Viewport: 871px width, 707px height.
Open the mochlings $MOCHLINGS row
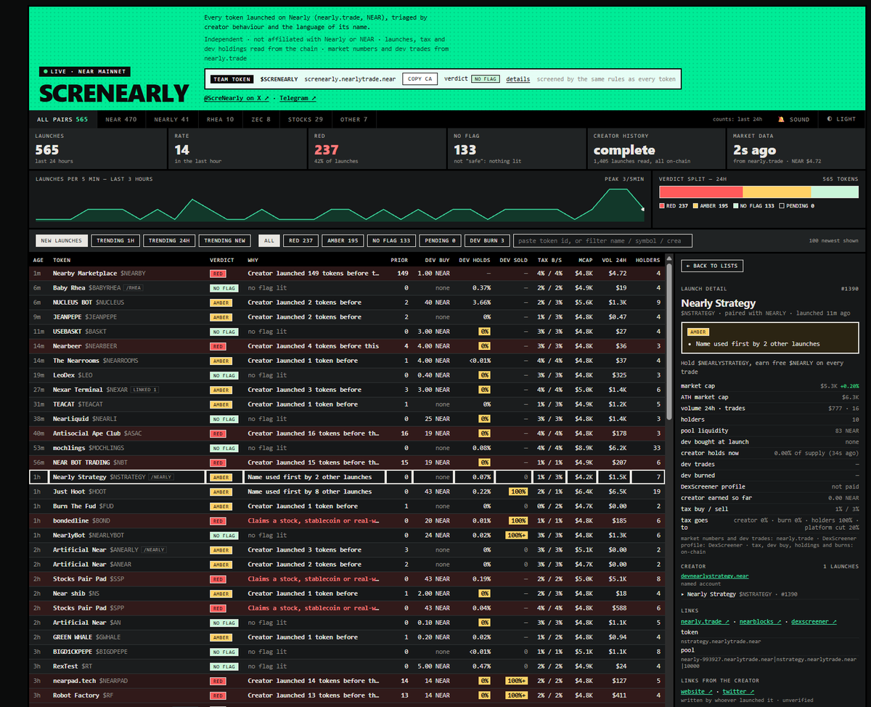pos(347,448)
